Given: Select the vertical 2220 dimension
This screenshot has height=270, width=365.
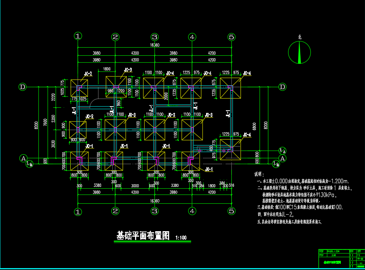Looking at the screenshot, I should (x=53, y=97).
